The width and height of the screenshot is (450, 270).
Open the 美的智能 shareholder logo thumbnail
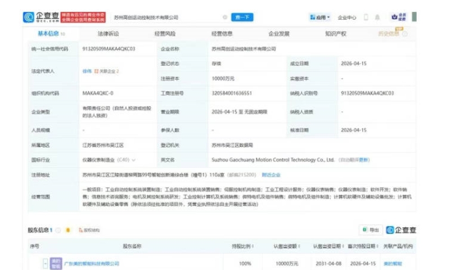(x=56, y=263)
